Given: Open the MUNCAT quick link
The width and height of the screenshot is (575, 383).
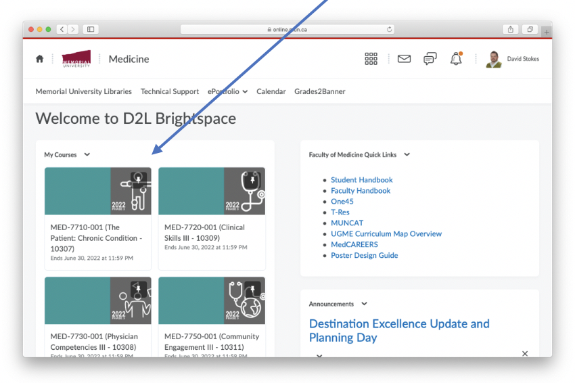Looking at the screenshot, I should (x=347, y=223).
